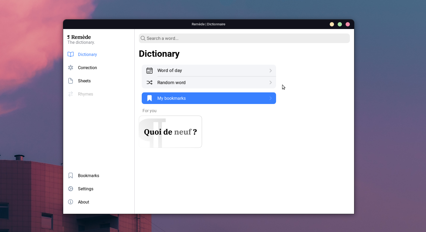This screenshot has height=232, width=426.
Task: Open Bookmarks from the sidebar
Action: pos(89,176)
